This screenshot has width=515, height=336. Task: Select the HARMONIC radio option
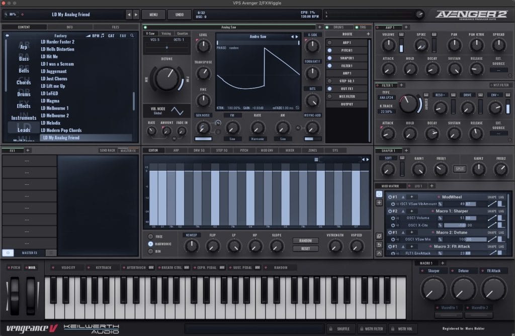[151, 244]
